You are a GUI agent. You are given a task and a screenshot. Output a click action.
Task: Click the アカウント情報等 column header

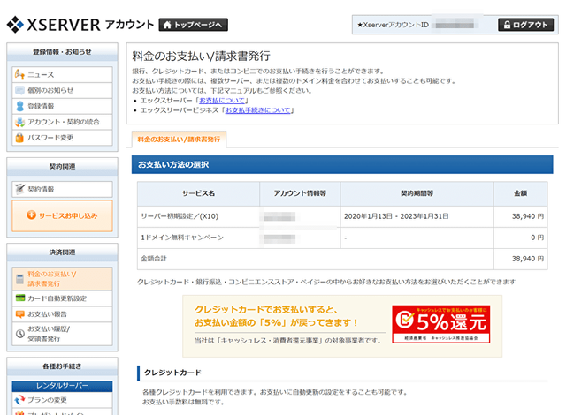(300, 193)
